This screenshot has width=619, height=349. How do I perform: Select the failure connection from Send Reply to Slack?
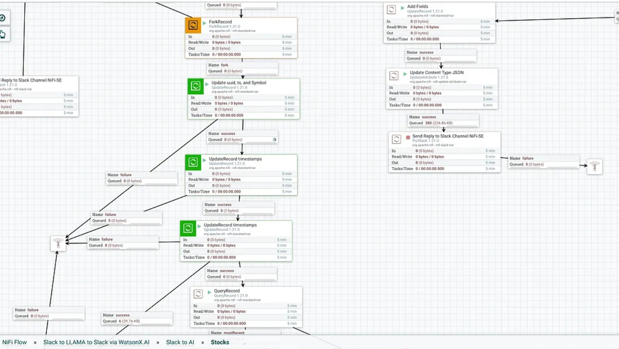544,161
